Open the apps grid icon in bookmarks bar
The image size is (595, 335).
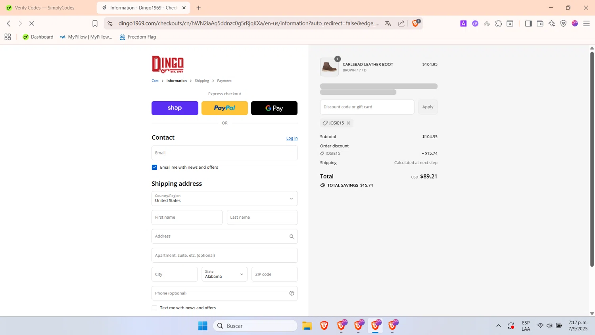pyautogui.click(x=8, y=37)
